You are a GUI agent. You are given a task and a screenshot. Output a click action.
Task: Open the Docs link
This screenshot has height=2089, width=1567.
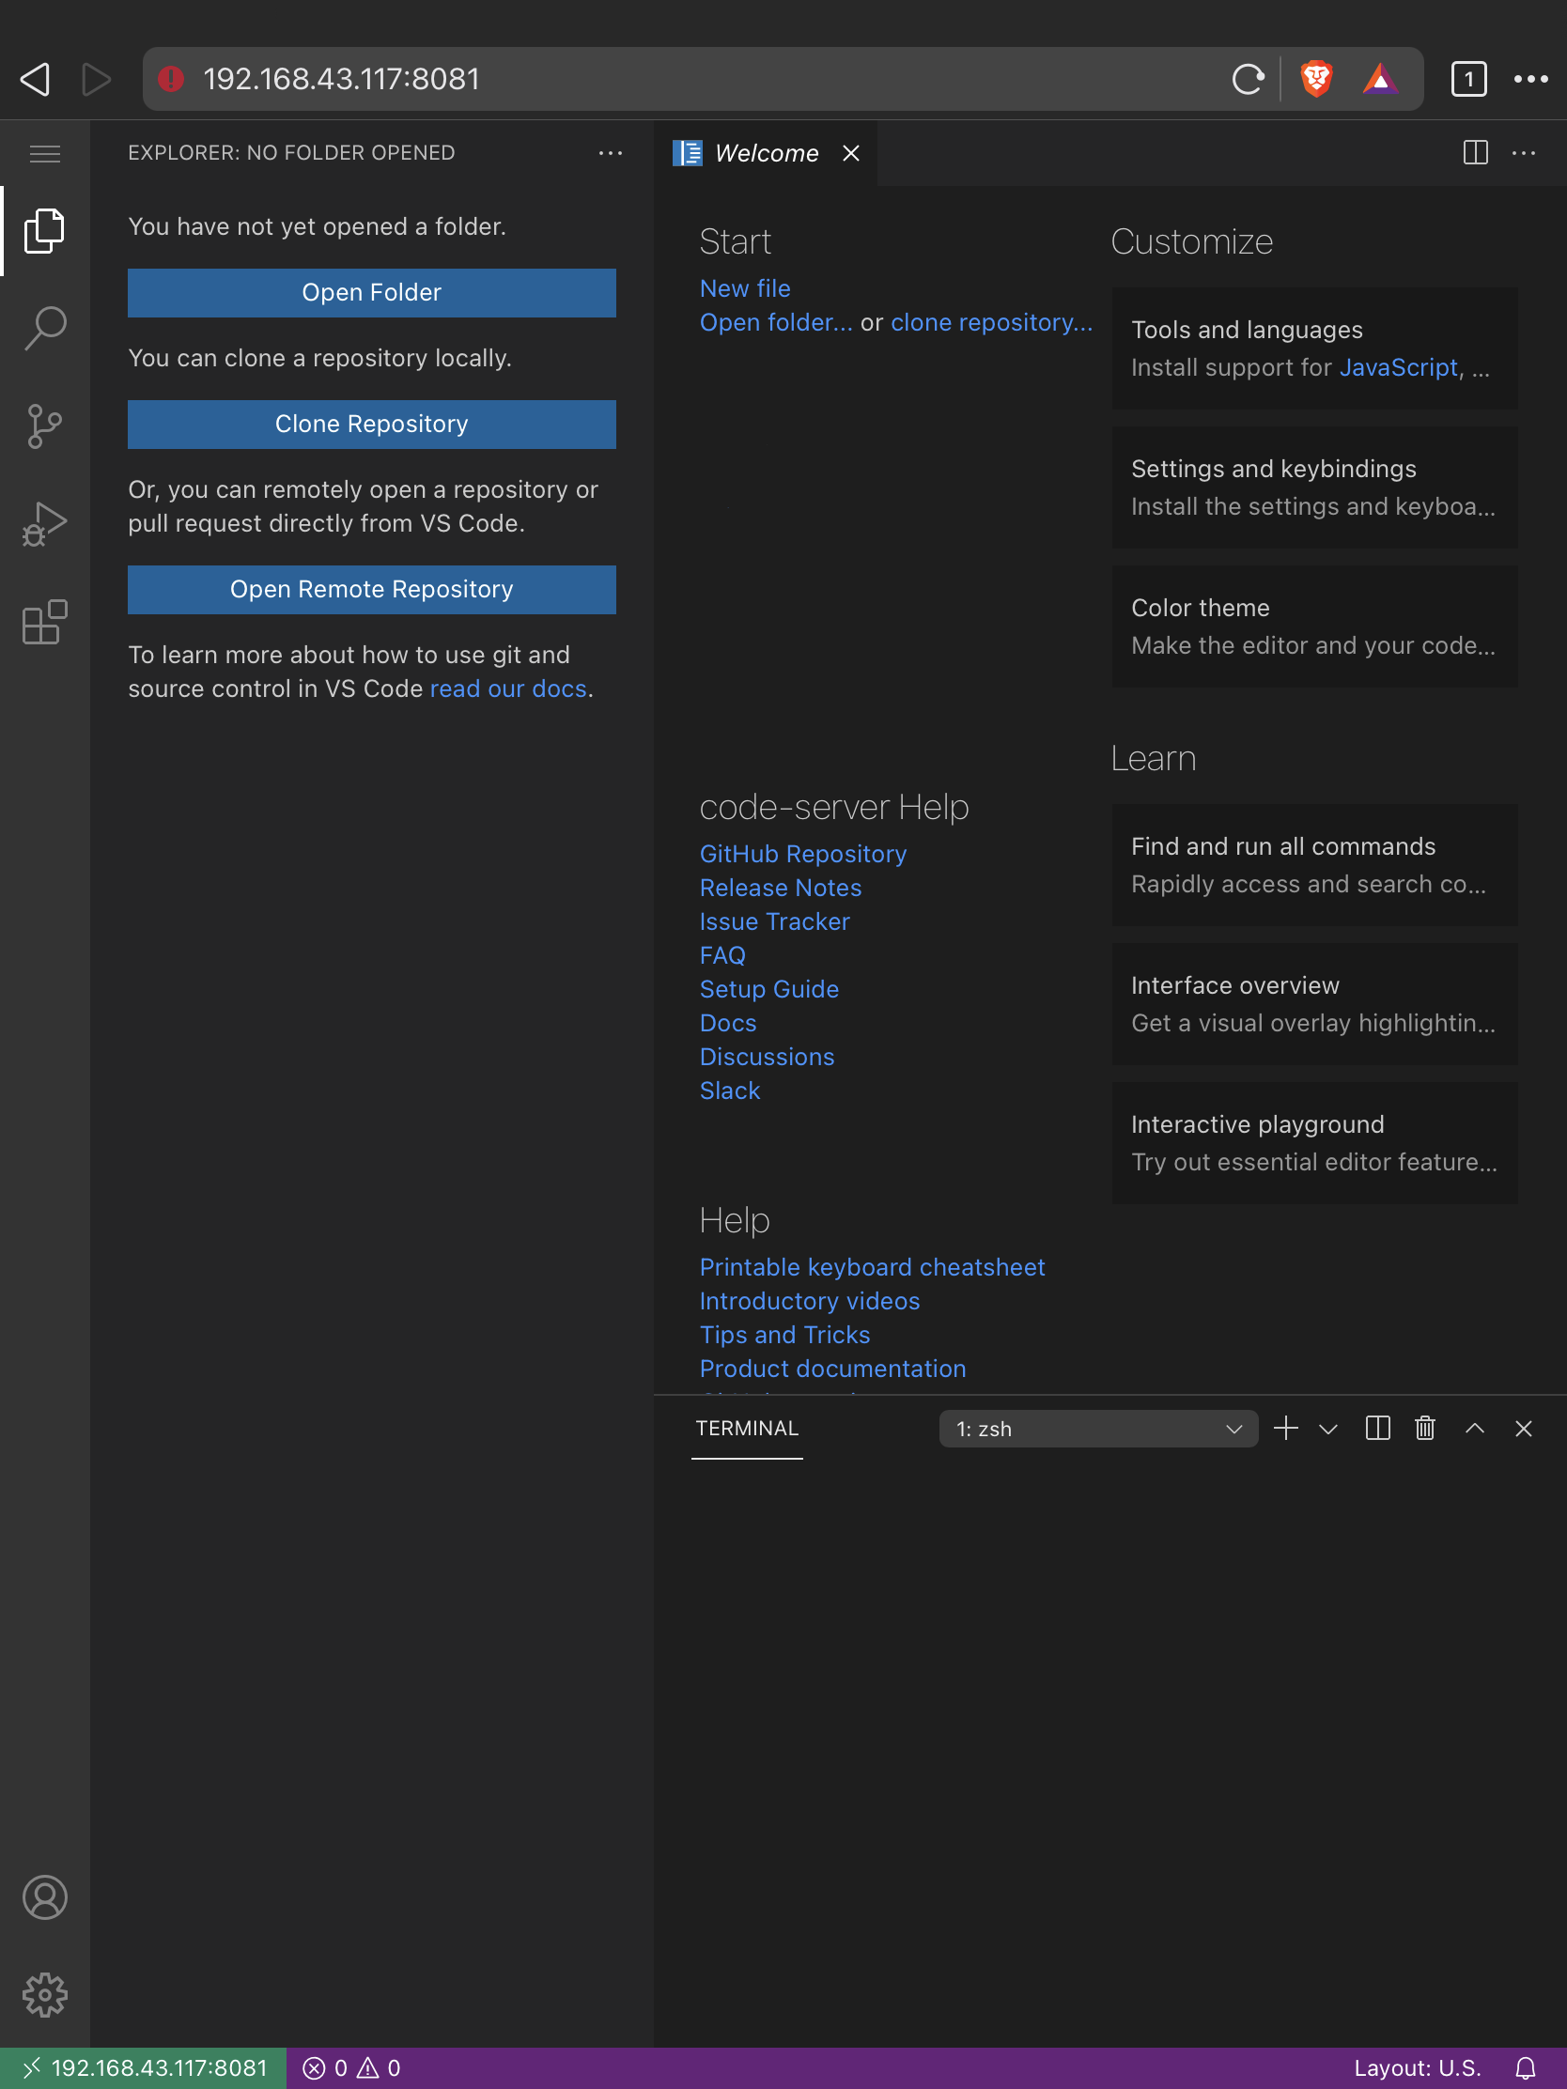(728, 1023)
